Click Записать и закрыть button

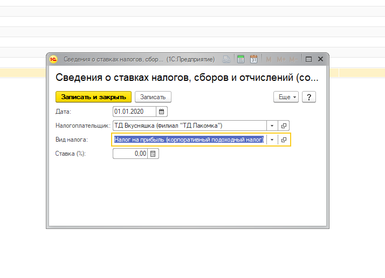tap(93, 97)
